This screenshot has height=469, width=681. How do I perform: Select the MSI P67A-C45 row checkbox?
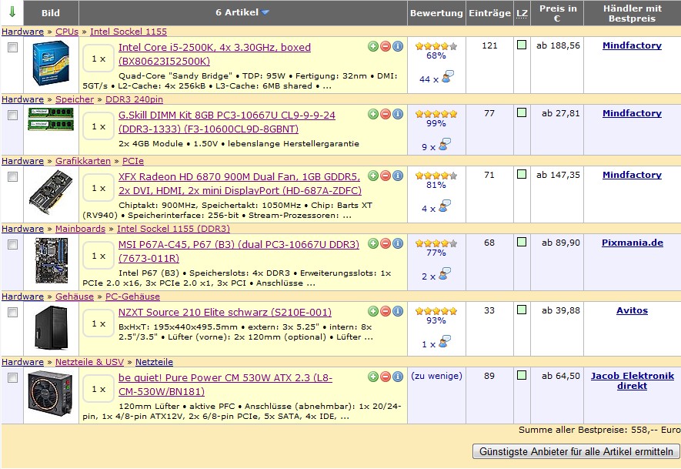pyautogui.click(x=12, y=244)
